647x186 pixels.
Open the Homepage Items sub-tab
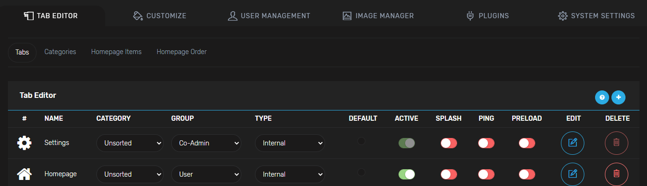[116, 52]
